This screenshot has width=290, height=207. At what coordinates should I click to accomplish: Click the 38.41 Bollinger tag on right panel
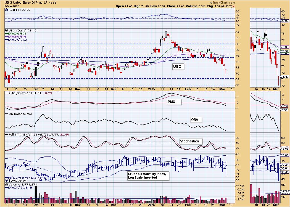[x=285, y=172]
